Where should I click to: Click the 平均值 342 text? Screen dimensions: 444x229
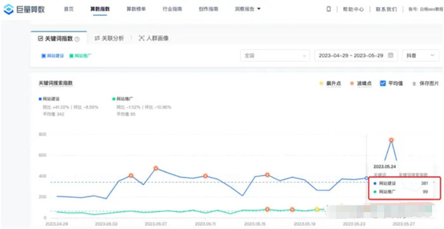point(53,114)
